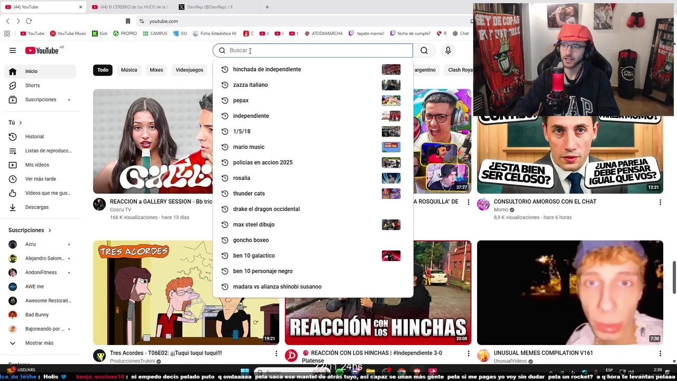The width and height of the screenshot is (677, 381).
Task: Open Shorts from the sidebar
Action: pos(40,85)
